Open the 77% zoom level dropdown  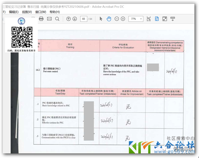(x=136, y=19)
